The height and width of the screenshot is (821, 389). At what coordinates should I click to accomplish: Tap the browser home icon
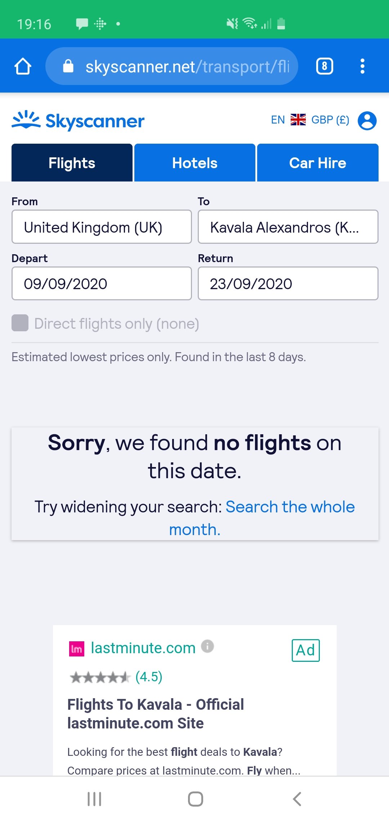coord(23,66)
